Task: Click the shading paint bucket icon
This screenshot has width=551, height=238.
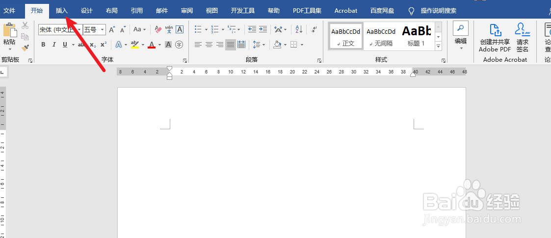Action: (277, 45)
